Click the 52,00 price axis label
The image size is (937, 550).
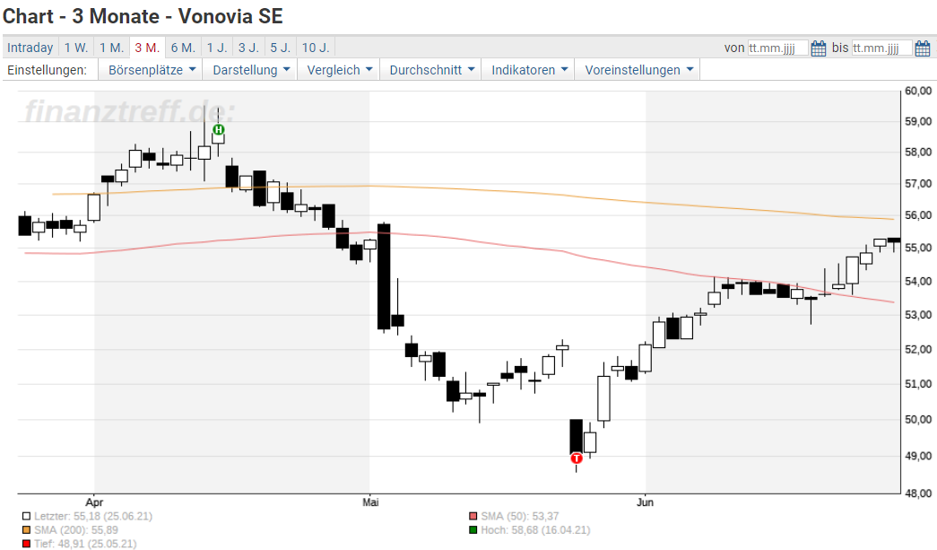pyautogui.click(x=918, y=349)
